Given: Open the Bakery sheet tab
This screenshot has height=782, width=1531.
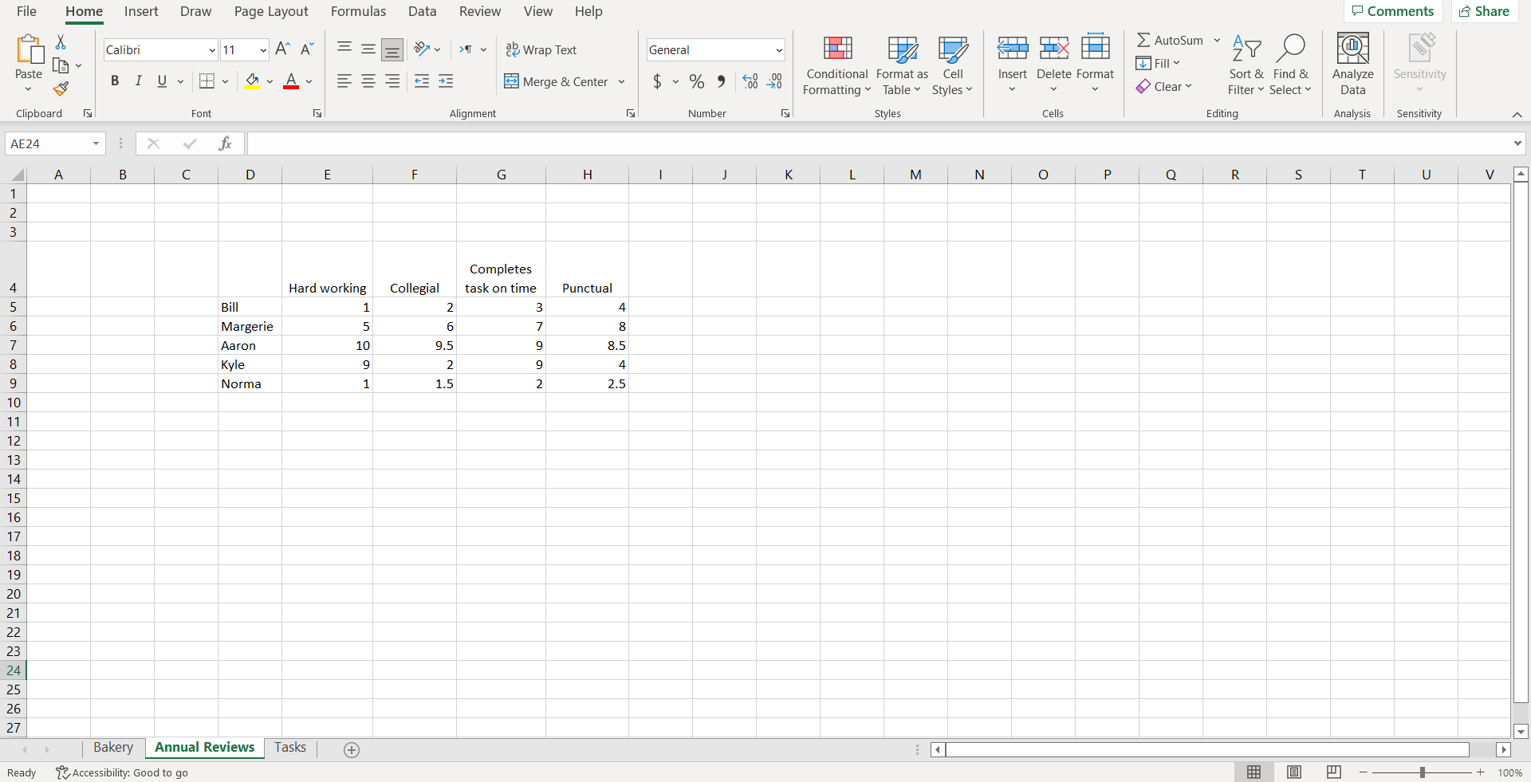Looking at the screenshot, I should (113, 748).
